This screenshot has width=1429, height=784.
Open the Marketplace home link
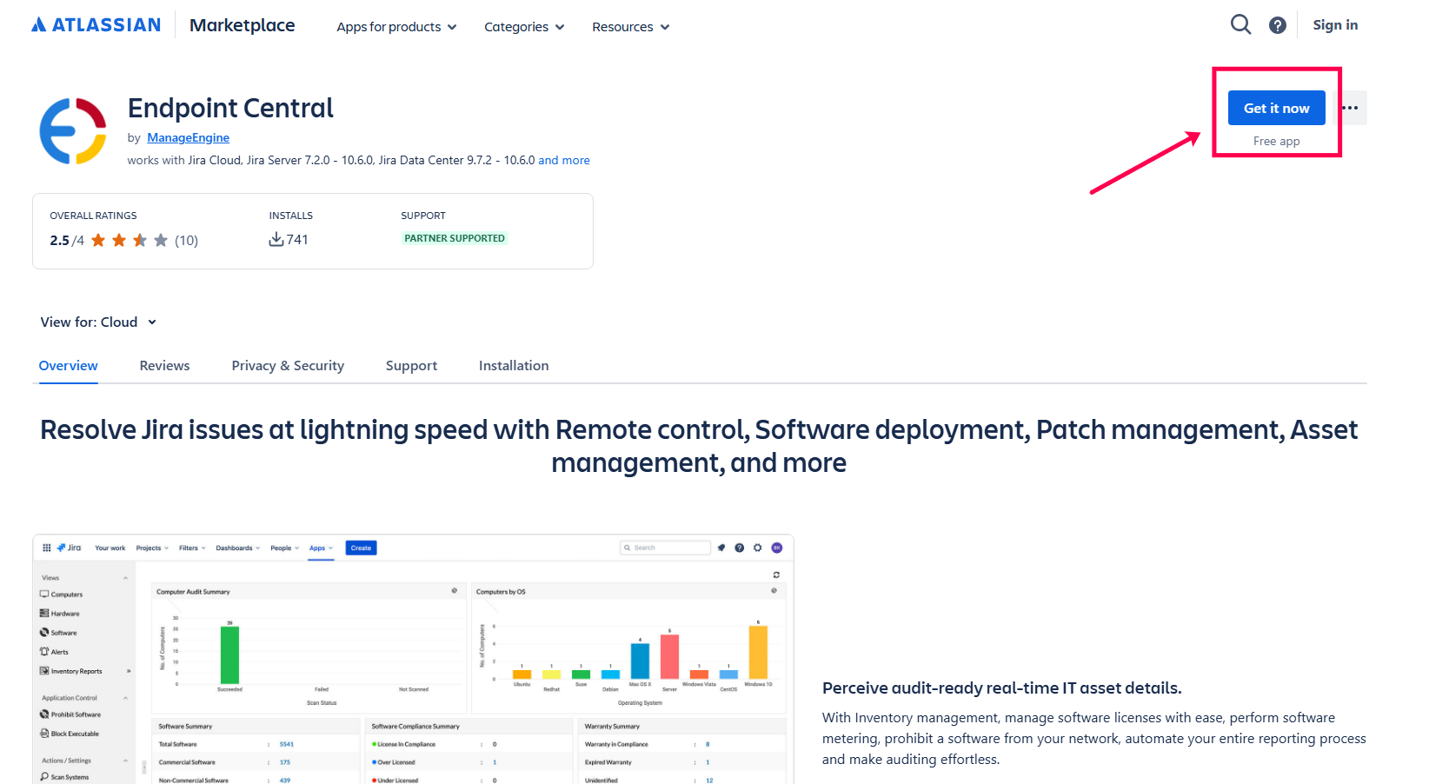pyautogui.click(x=242, y=25)
